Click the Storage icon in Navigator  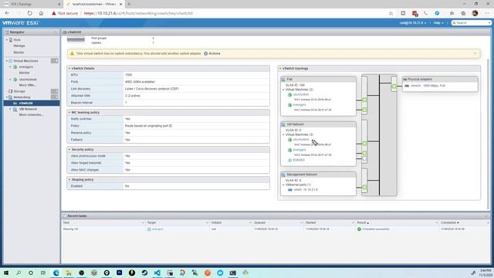point(11,91)
